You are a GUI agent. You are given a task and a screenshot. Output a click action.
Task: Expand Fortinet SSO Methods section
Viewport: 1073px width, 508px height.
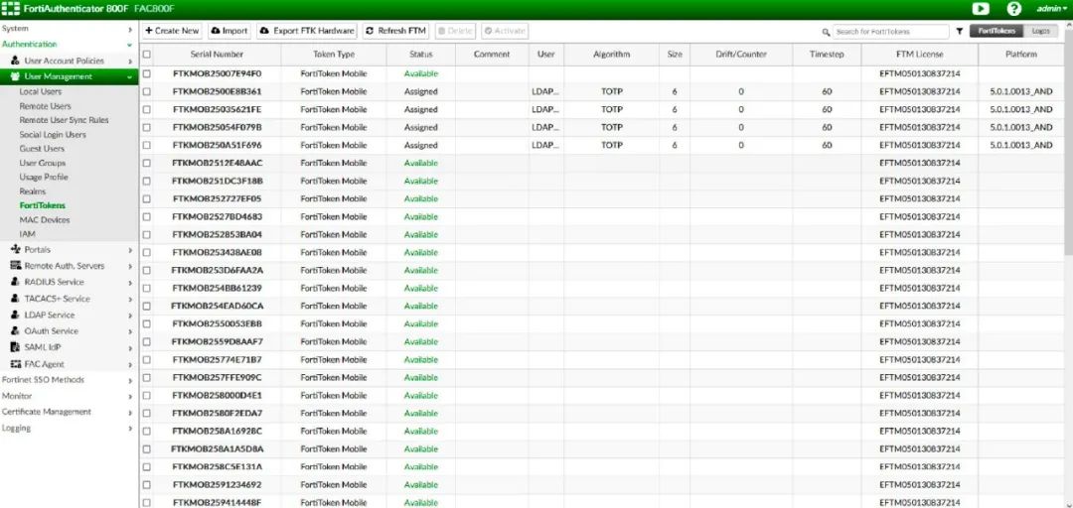(69, 379)
